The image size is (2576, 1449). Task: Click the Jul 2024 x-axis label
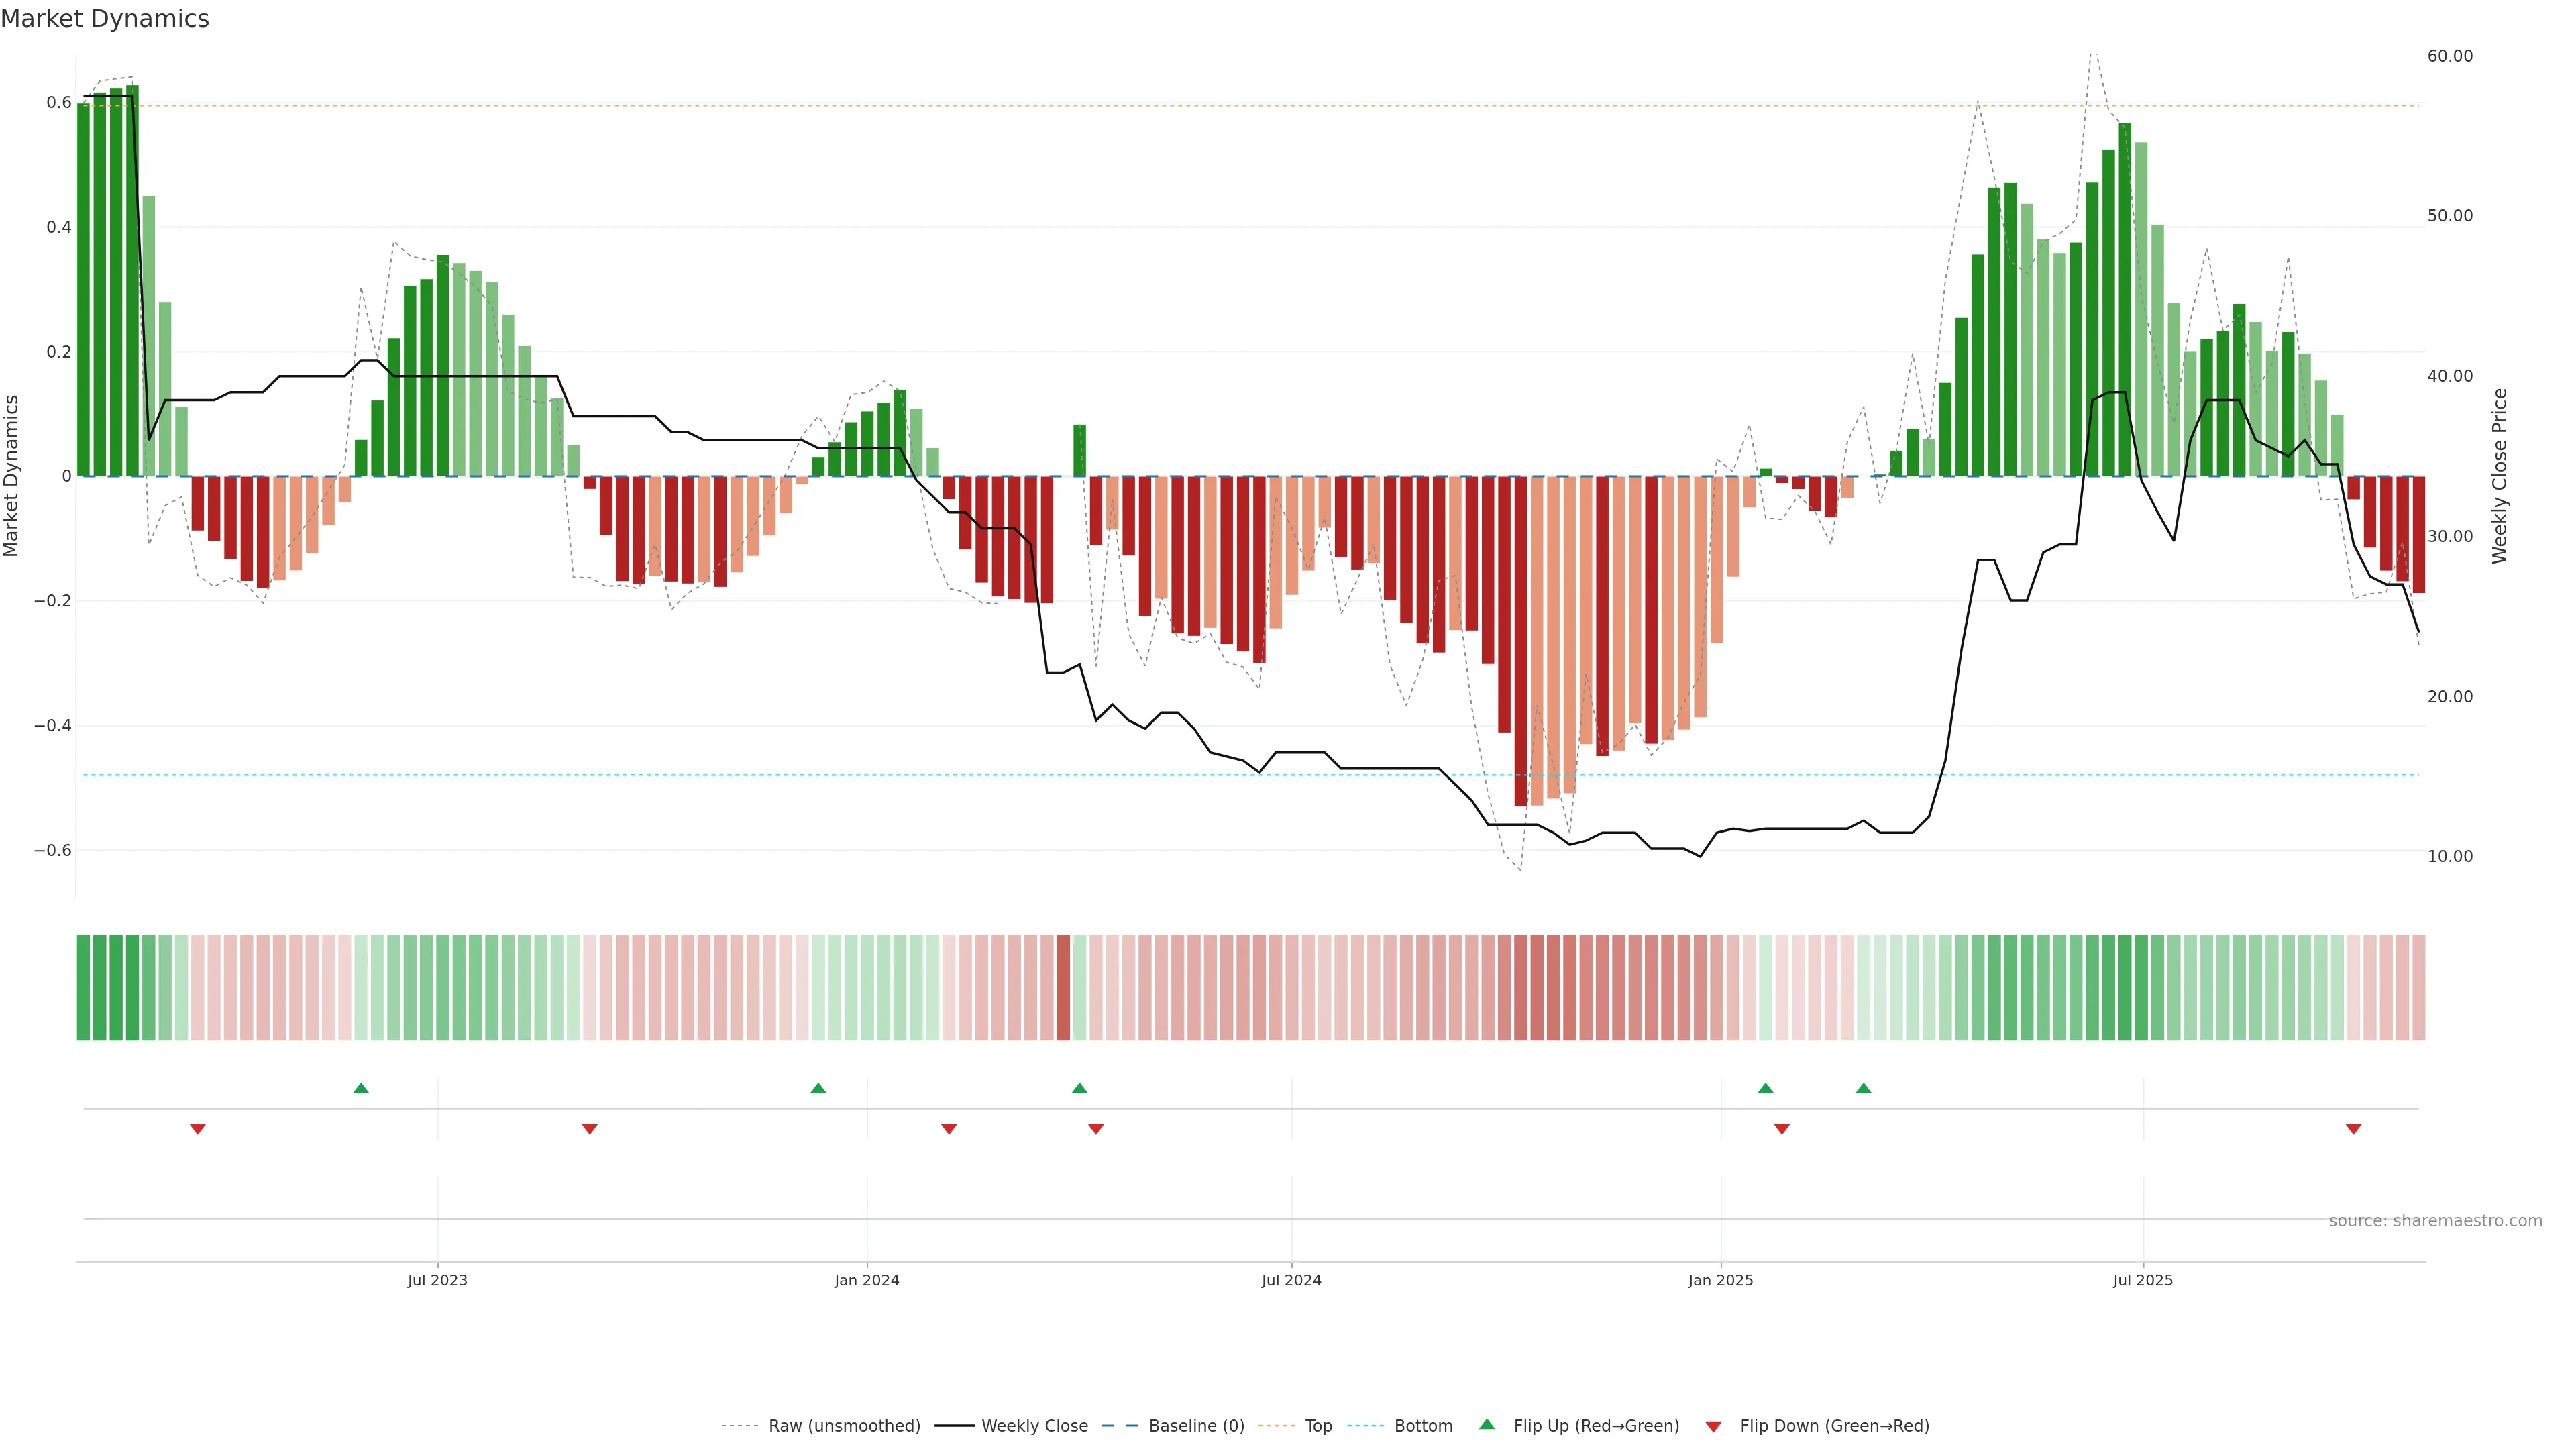click(x=1291, y=1280)
